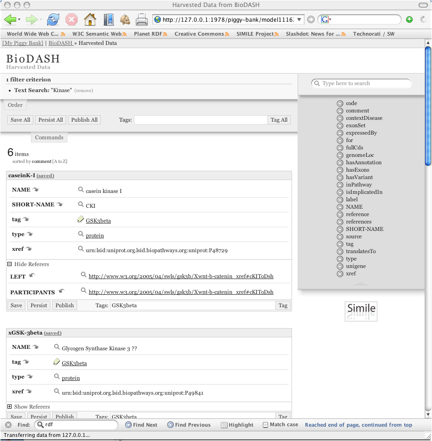
Task: Click the stop loading icon
Action: (71, 19)
